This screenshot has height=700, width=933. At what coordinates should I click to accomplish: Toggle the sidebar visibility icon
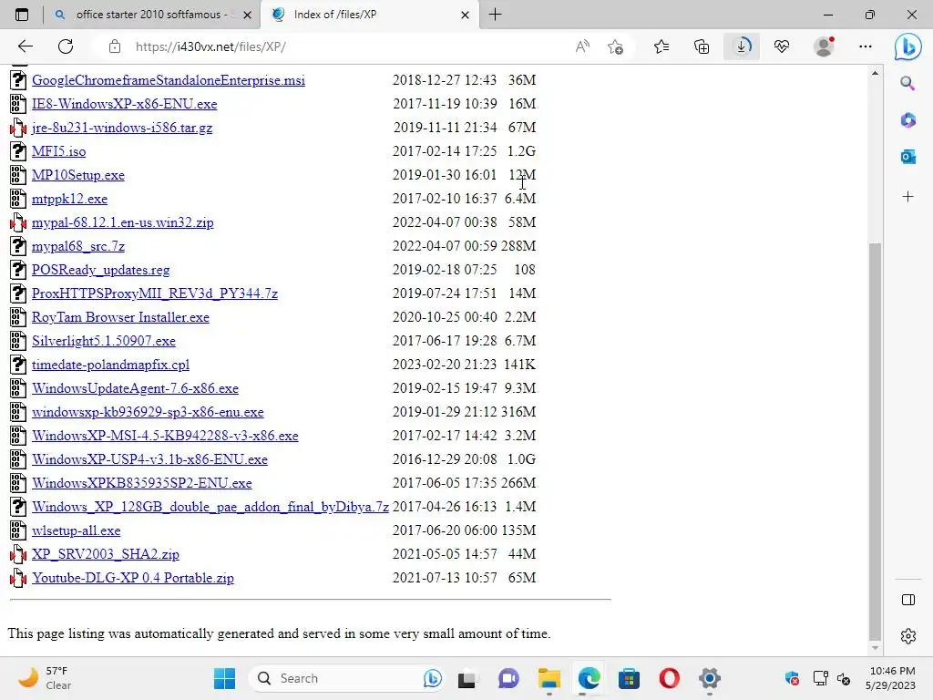pos(908,600)
